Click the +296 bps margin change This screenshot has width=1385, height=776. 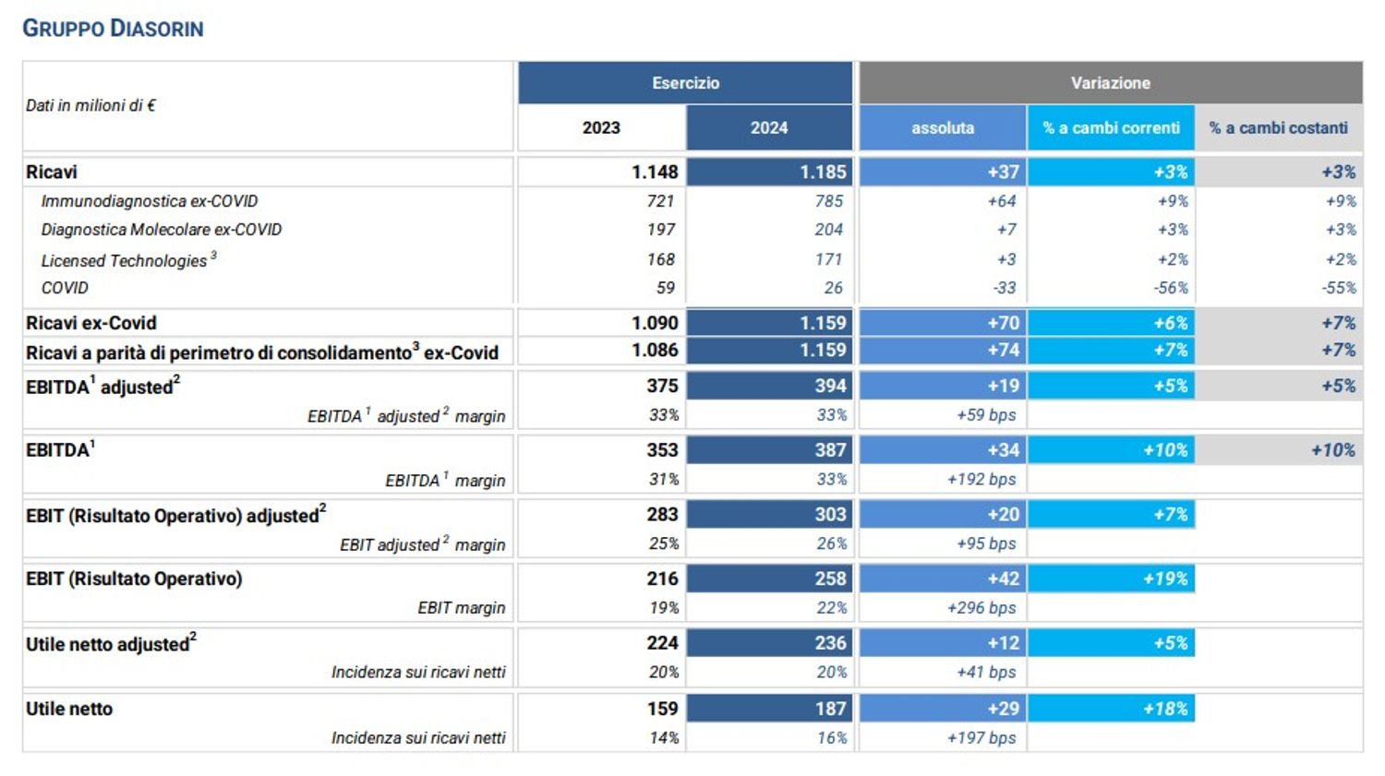point(982,608)
